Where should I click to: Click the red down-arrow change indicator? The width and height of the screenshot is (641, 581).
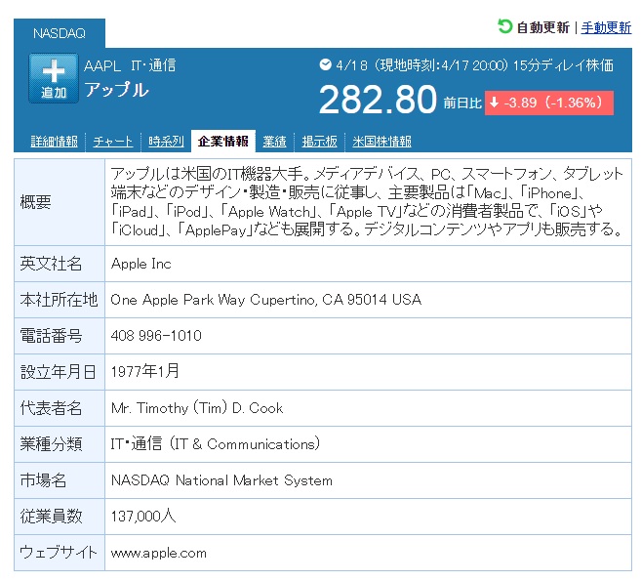point(495,103)
